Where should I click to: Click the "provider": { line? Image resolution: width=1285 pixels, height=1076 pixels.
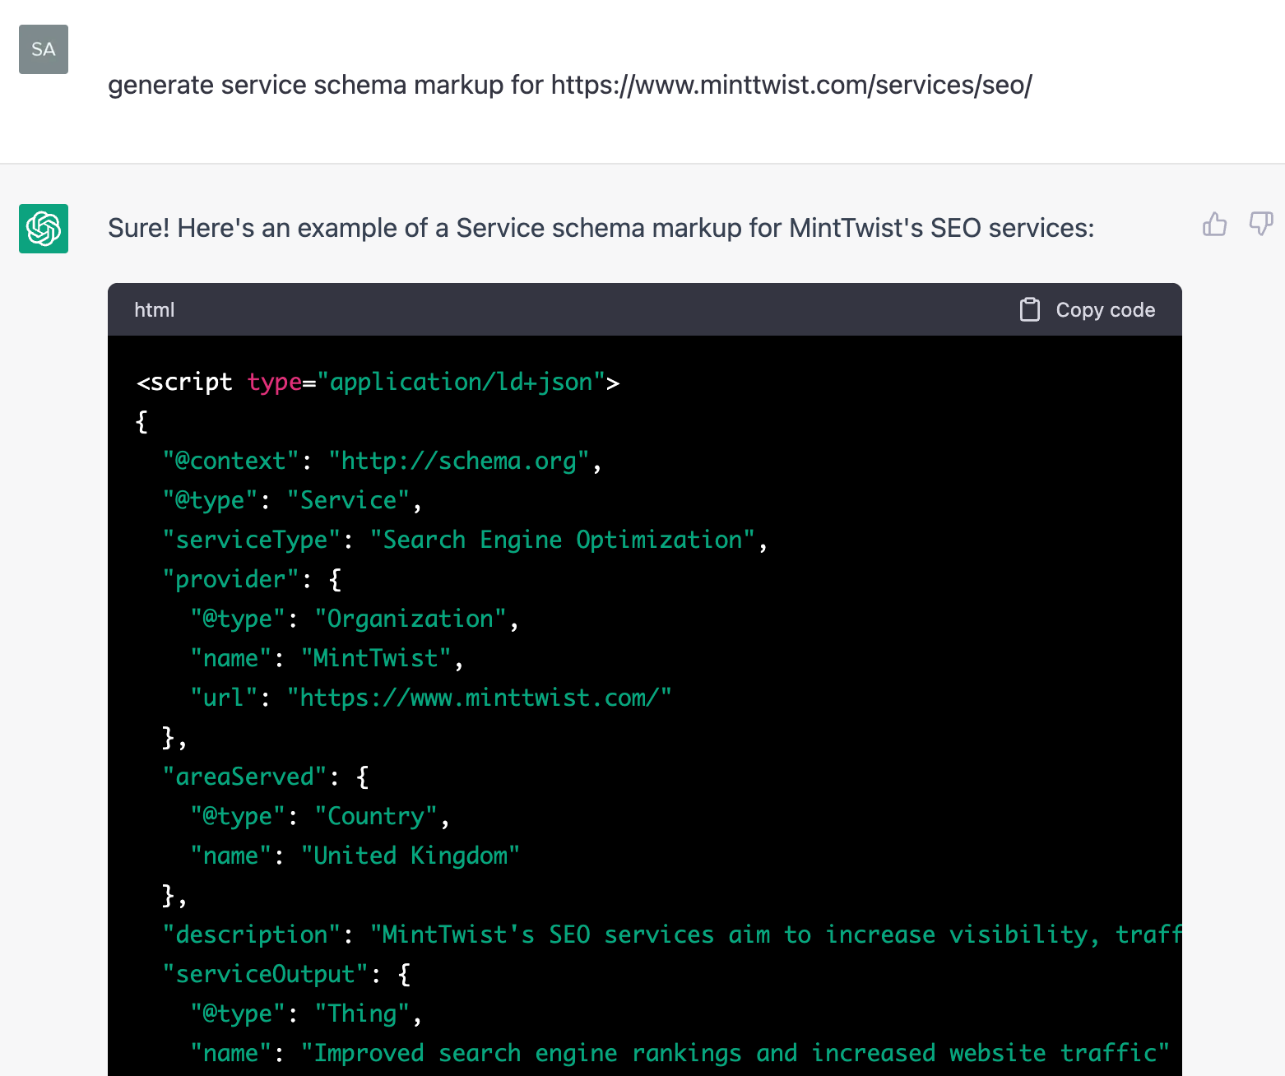pos(252,579)
